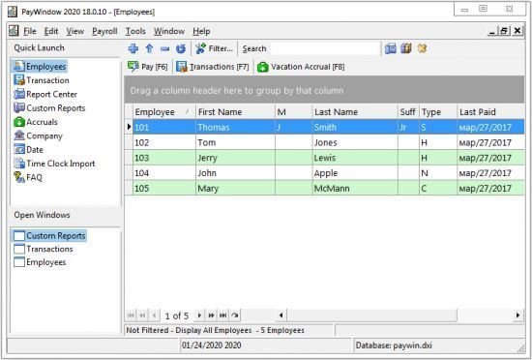Sort by the First Name column header
532x360 pixels.
(235, 112)
